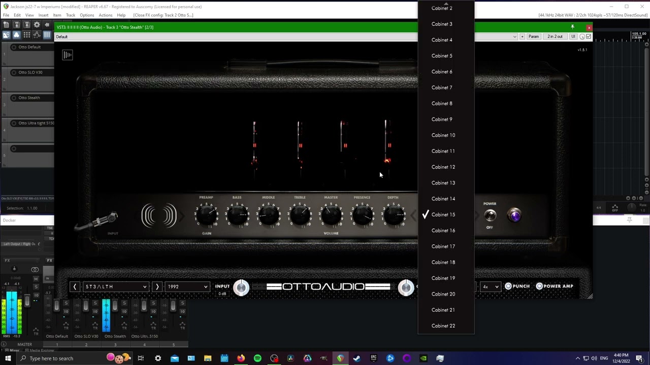Click the Save project toolbar icon

pyautogui.click(x=26, y=25)
